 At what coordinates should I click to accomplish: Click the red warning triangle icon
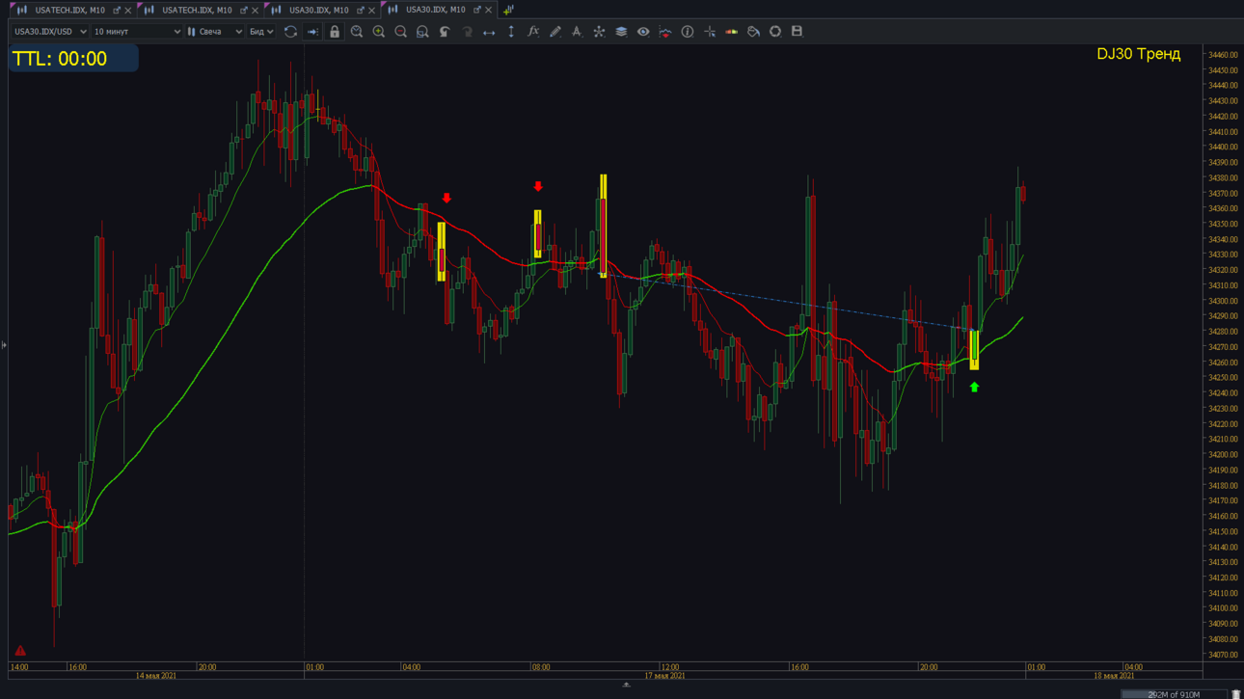(20, 651)
